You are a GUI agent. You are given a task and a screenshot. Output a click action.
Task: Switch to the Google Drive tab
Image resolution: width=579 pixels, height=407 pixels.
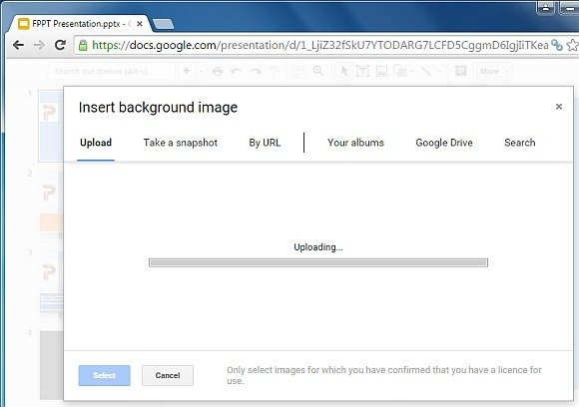coord(444,143)
